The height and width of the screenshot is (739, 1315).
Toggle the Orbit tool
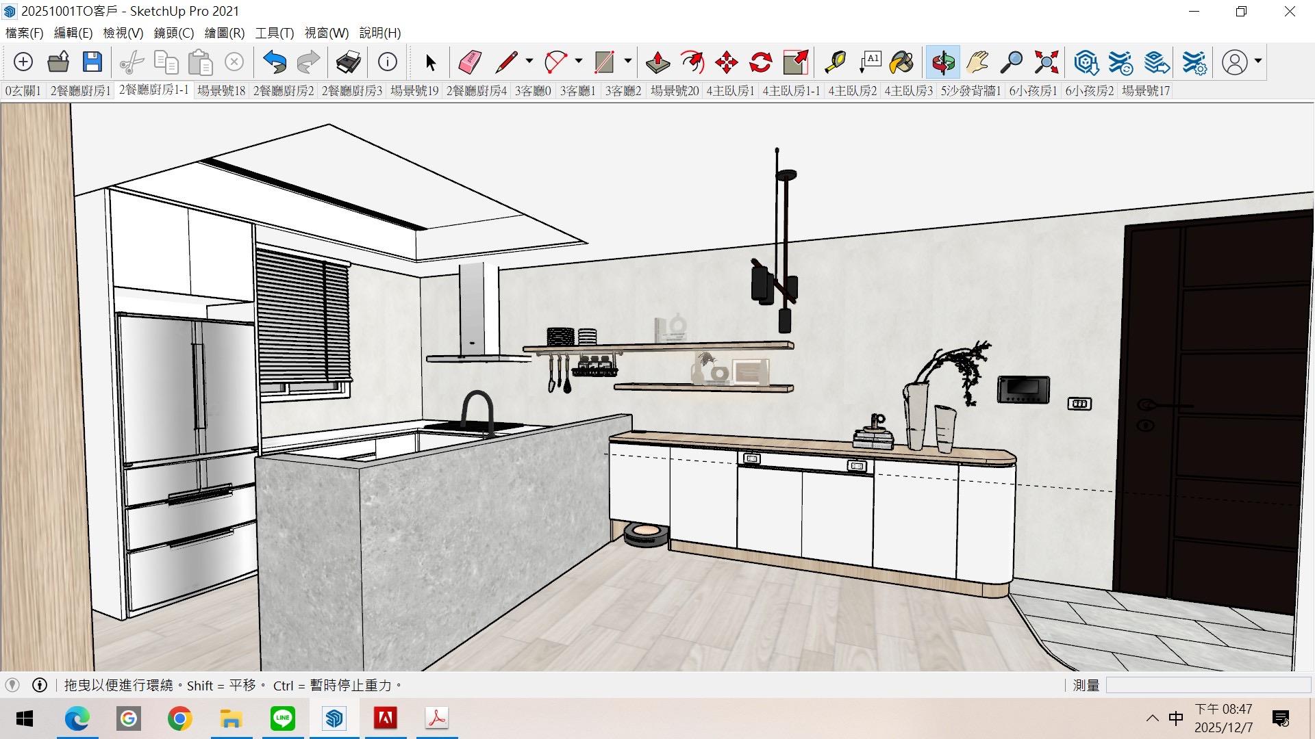point(942,62)
